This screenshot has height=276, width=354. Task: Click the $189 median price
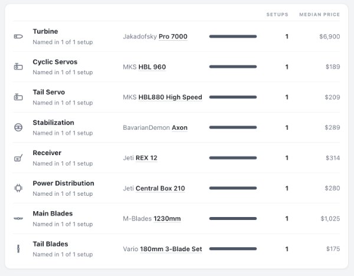click(333, 67)
